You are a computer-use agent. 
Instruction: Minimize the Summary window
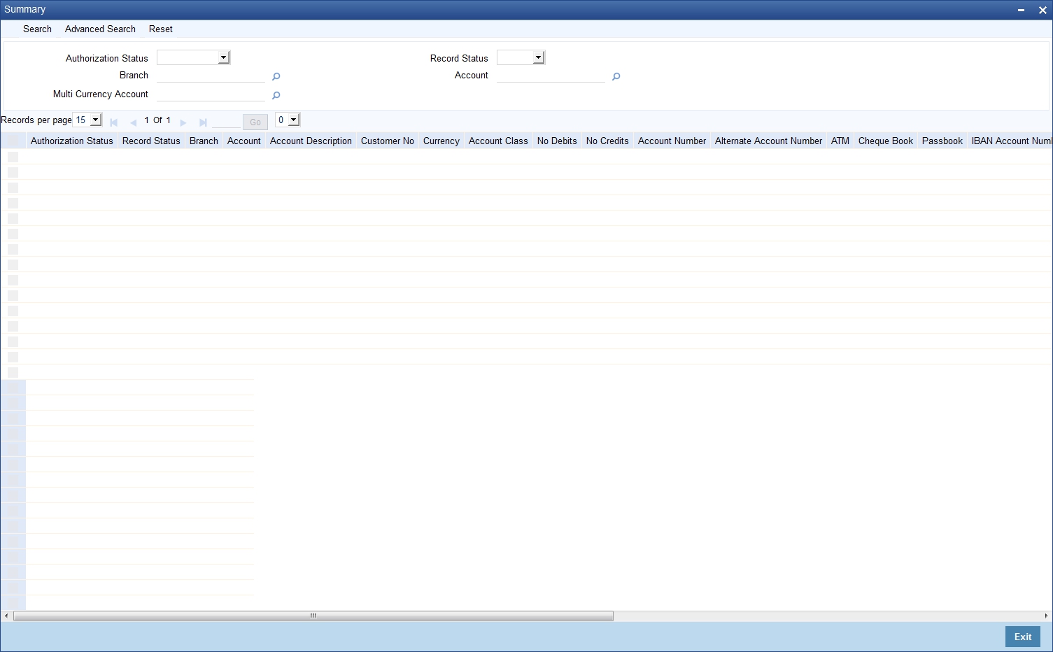1022,10
